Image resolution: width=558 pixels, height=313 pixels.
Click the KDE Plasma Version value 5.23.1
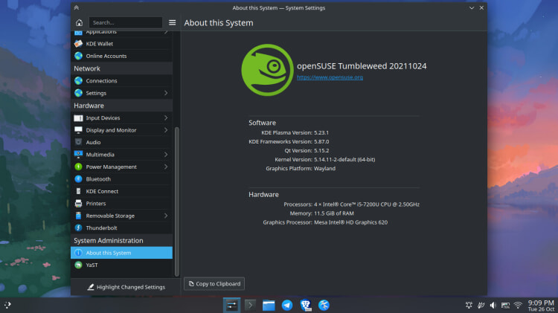(321, 132)
